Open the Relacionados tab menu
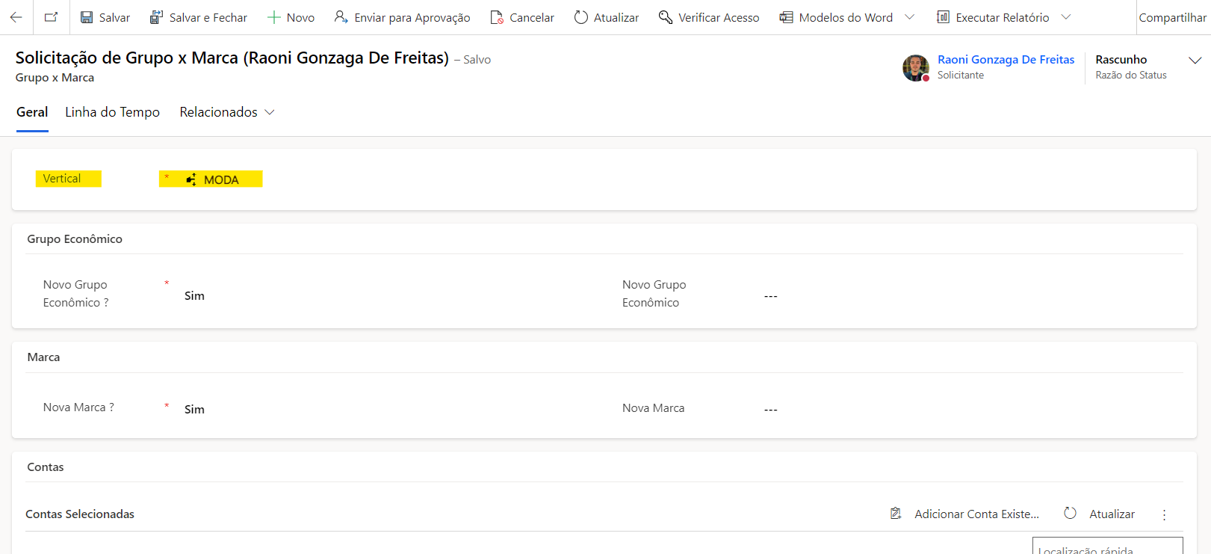 [227, 112]
